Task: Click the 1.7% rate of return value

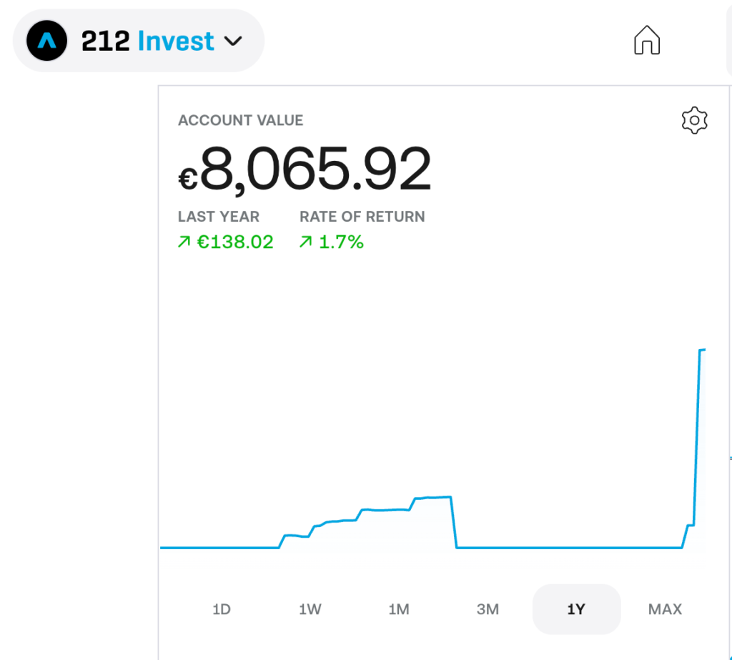Action: [341, 242]
